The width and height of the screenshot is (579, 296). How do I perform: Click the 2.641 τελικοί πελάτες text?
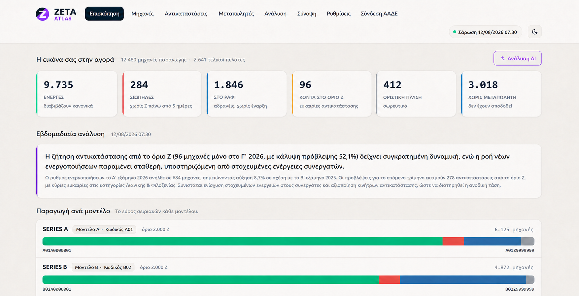[x=219, y=60]
